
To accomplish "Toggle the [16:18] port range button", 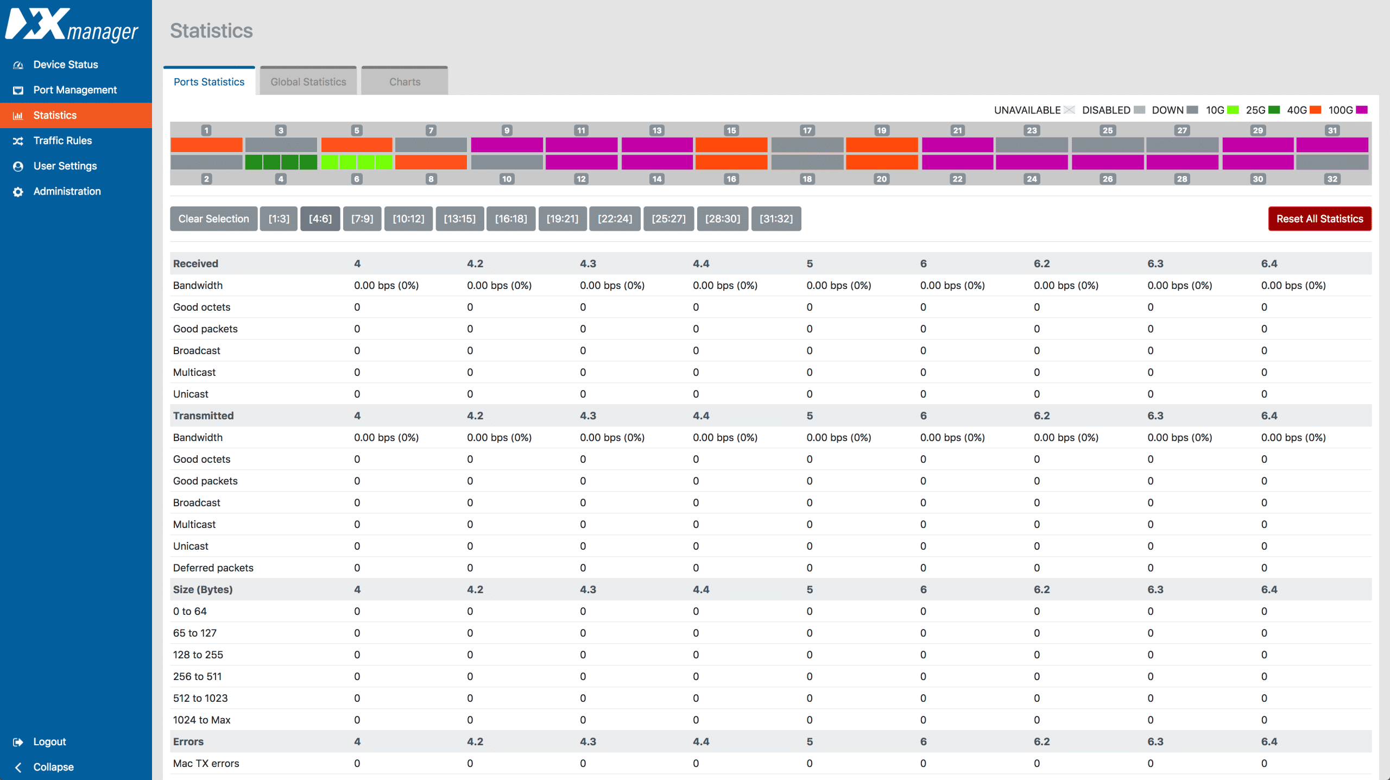I will coord(510,219).
